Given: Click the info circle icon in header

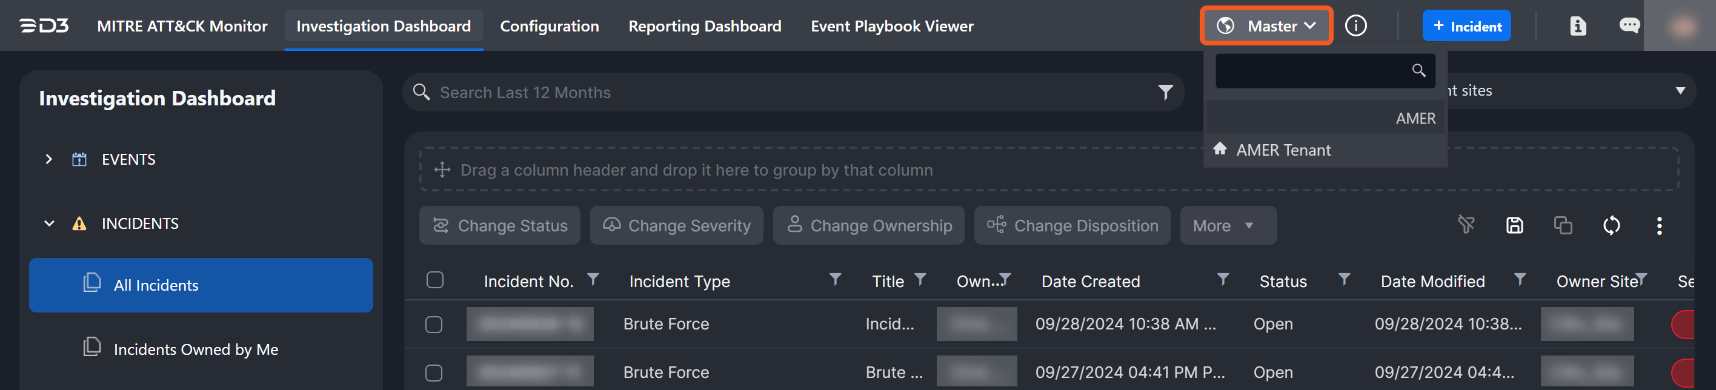Looking at the screenshot, I should [x=1355, y=26].
